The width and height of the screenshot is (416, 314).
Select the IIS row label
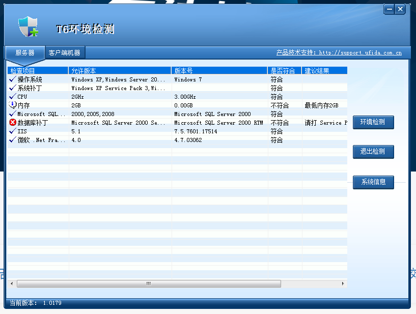22,131
